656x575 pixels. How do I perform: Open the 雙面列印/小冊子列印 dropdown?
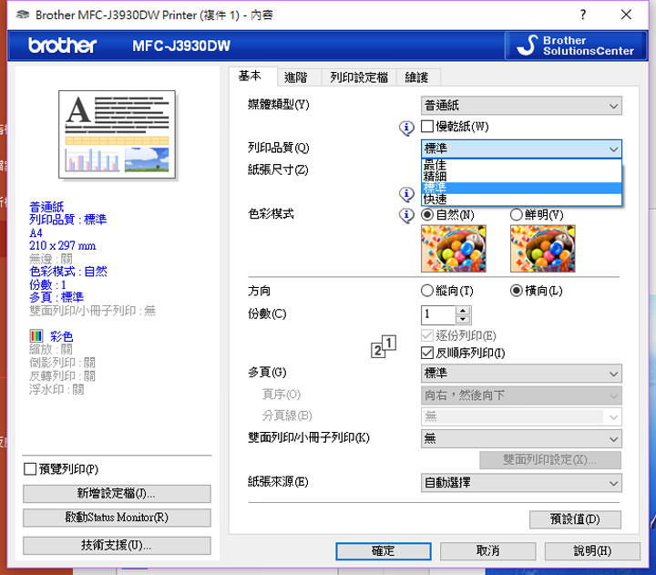click(x=521, y=438)
